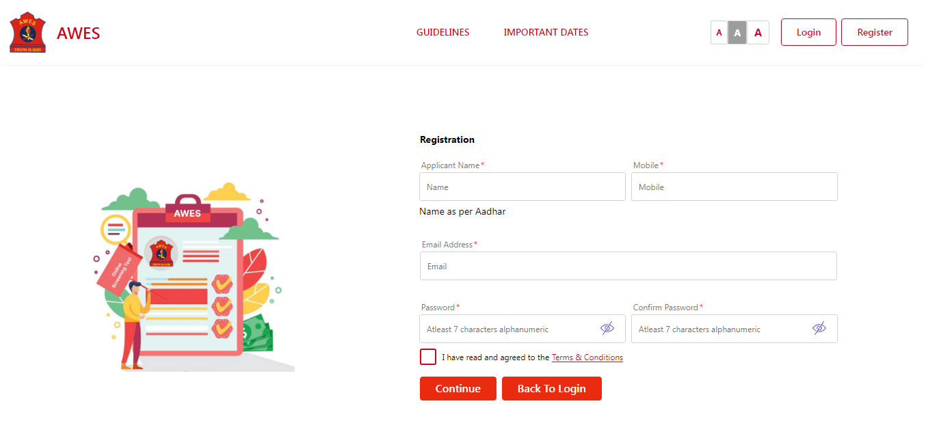The image size is (926, 434).
Task: Select the smallest font size A
Action: [719, 33]
